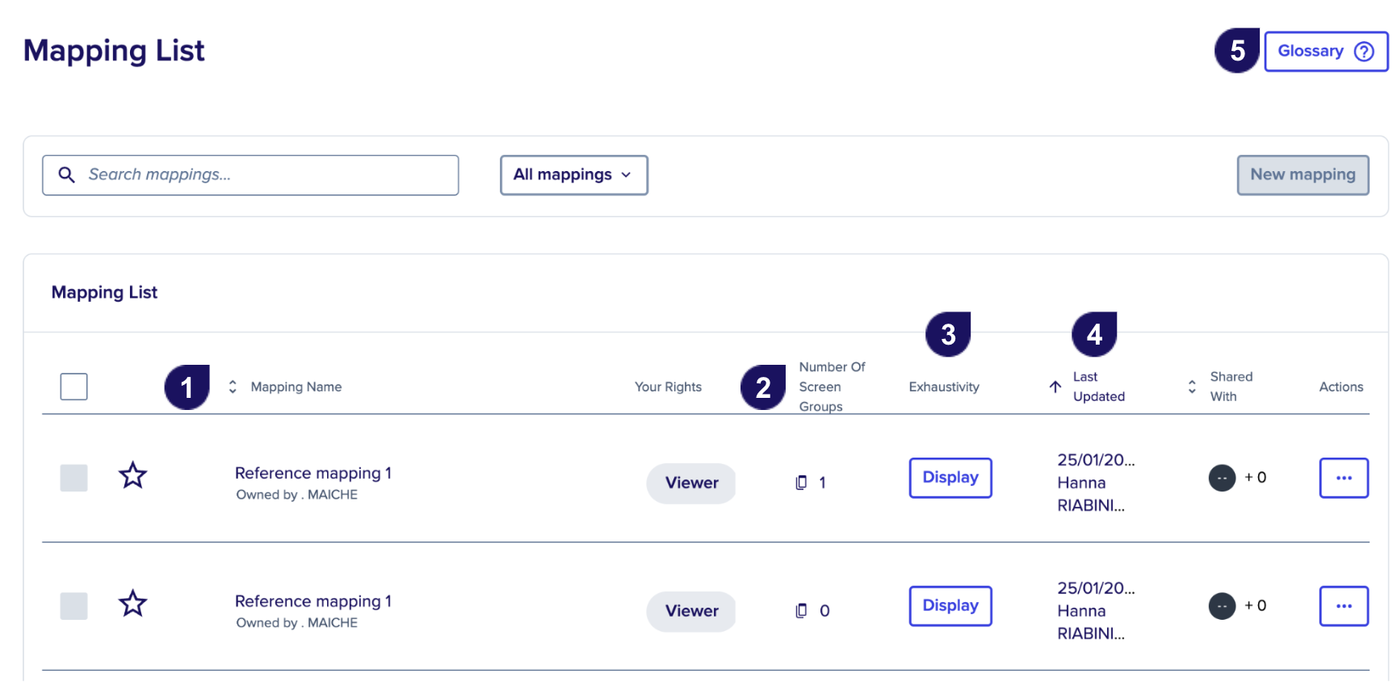Viewport: 1397px width, 686px height.
Task: Focus the Search mappings input field
Action: [250, 175]
